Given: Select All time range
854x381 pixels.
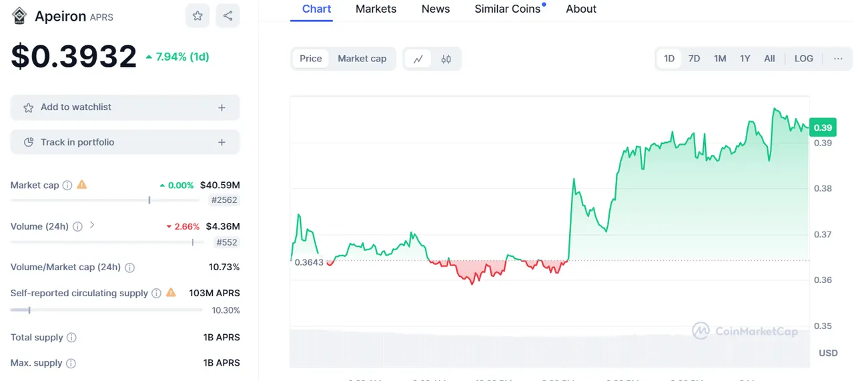Looking at the screenshot, I should point(769,59).
